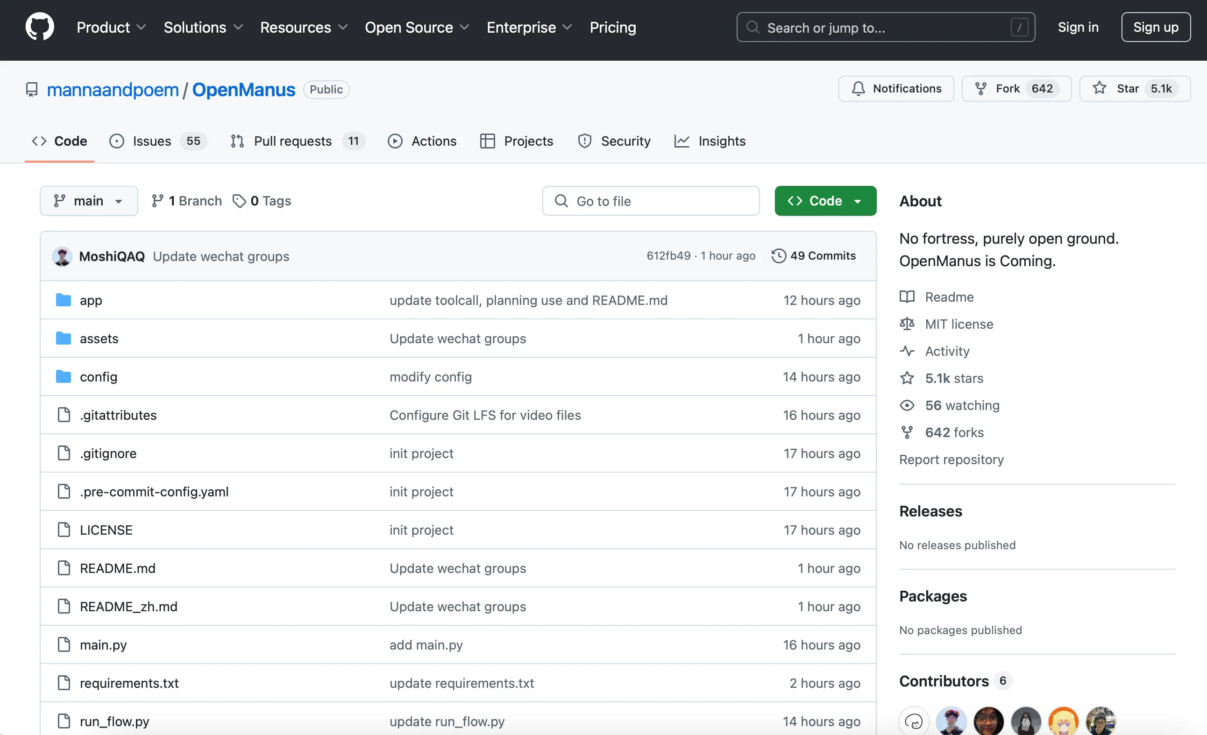Expand the Open Source menu

[x=417, y=28]
